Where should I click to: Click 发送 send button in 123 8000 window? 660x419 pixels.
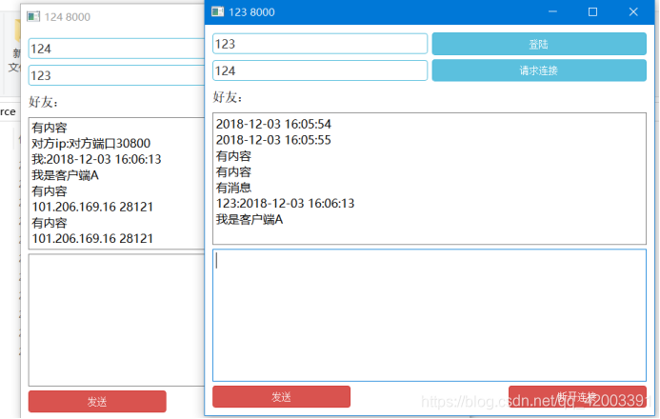281,397
